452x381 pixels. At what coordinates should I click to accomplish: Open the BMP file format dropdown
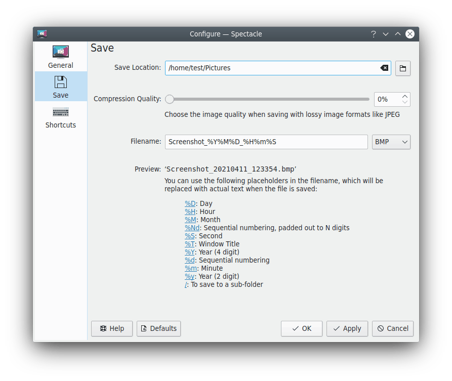coord(391,142)
